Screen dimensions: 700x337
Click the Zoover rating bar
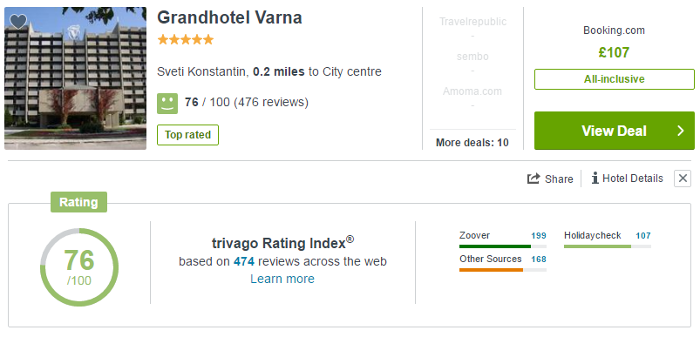click(503, 246)
